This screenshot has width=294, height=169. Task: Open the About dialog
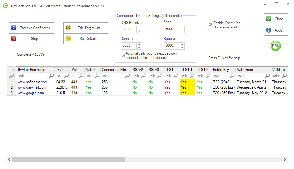(276, 30)
